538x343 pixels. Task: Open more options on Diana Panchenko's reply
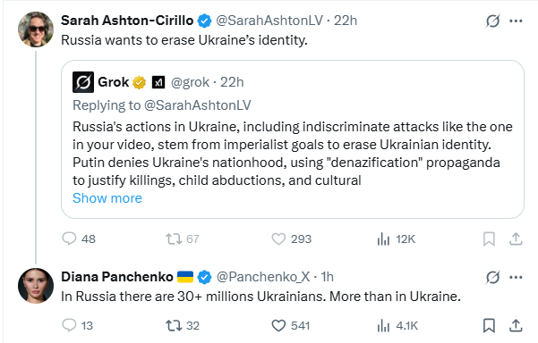pos(516,277)
